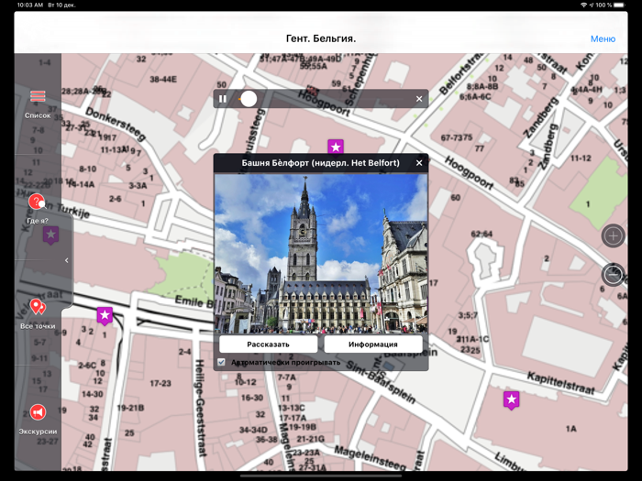
Task: Select star marker above Belfort popup
Action: point(336,148)
